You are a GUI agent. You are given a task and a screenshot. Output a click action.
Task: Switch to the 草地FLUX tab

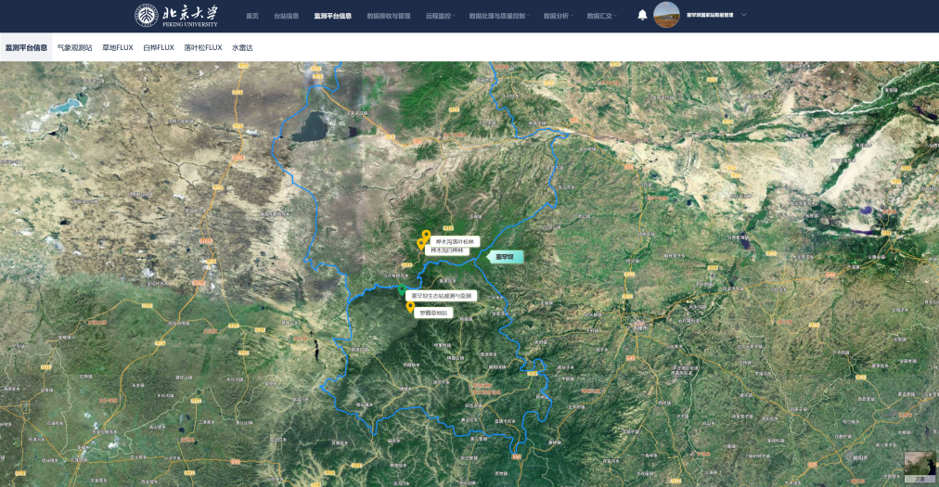(x=118, y=47)
